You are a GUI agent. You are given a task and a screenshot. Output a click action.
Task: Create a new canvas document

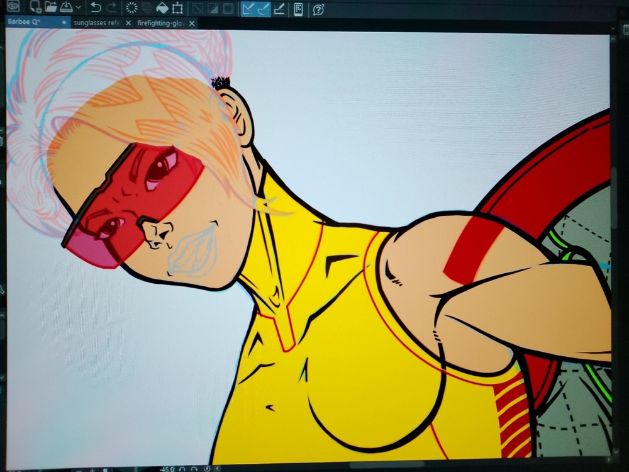[x=35, y=8]
